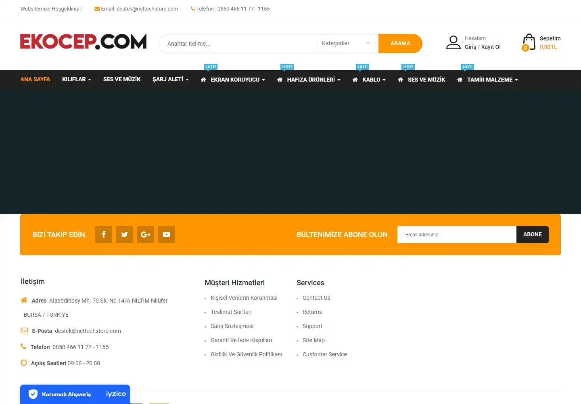Open Satış Sözleşmesi link

[x=232, y=326]
